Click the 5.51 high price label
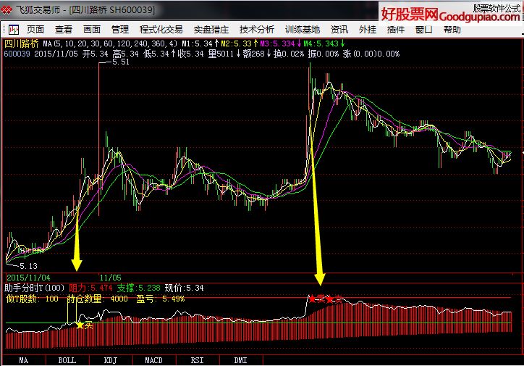Image resolution: width=524 pixels, height=366 pixels. [x=120, y=63]
